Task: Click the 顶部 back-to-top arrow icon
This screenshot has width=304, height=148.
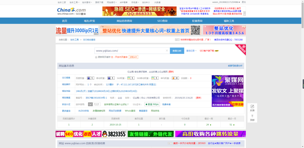Action: [252, 116]
